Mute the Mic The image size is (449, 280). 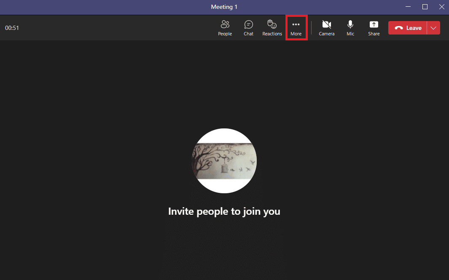[x=350, y=28]
